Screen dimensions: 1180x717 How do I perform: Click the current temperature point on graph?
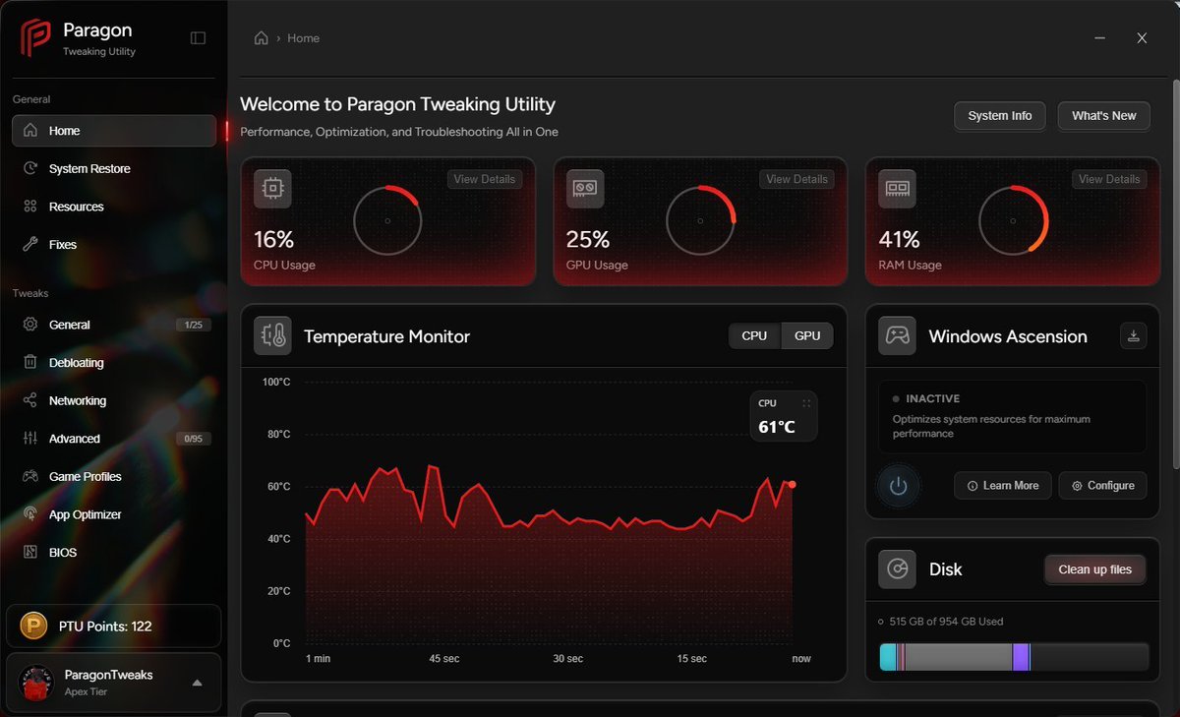tap(792, 484)
